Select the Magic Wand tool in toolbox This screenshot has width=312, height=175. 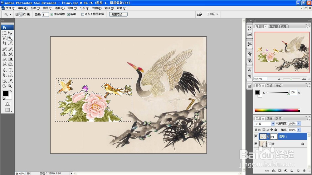point(10,38)
